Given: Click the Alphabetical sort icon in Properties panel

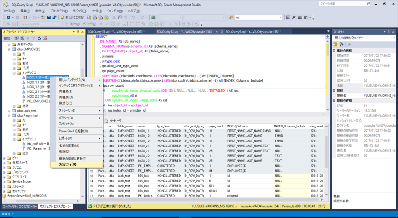Looking at the screenshot, I should pos(341,44).
